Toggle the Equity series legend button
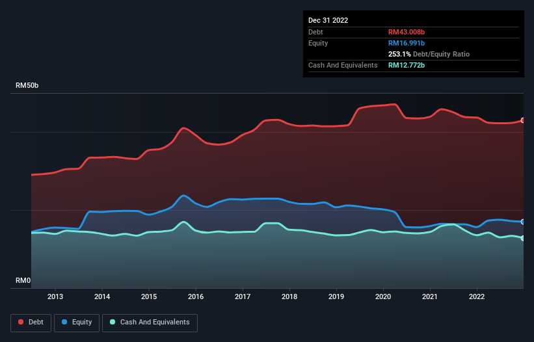Screen dimensions: 534x342 tap(77, 322)
